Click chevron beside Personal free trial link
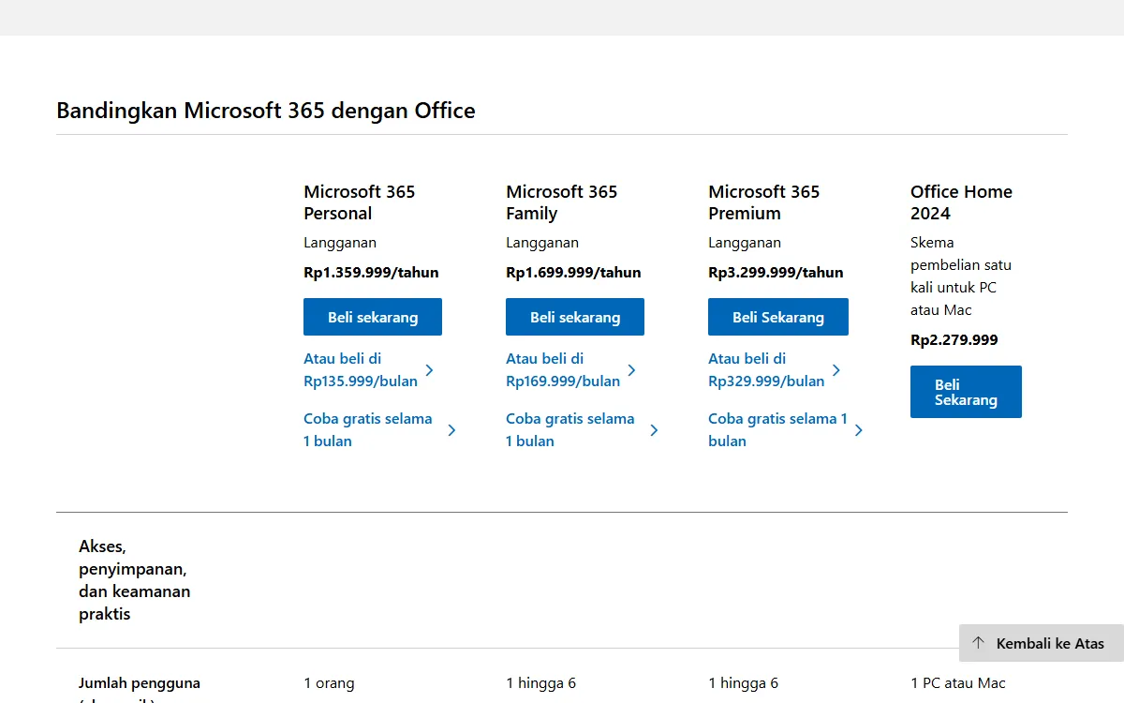This screenshot has width=1124, height=703. click(x=451, y=430)
